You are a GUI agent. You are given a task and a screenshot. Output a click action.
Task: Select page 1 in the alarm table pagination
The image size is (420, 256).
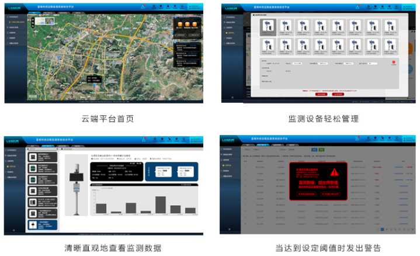tap(382, 229)
